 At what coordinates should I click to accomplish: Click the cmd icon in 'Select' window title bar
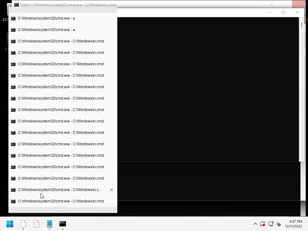pos(17,5)
